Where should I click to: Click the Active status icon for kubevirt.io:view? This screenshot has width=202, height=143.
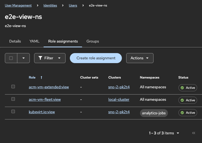pos(182,113)
